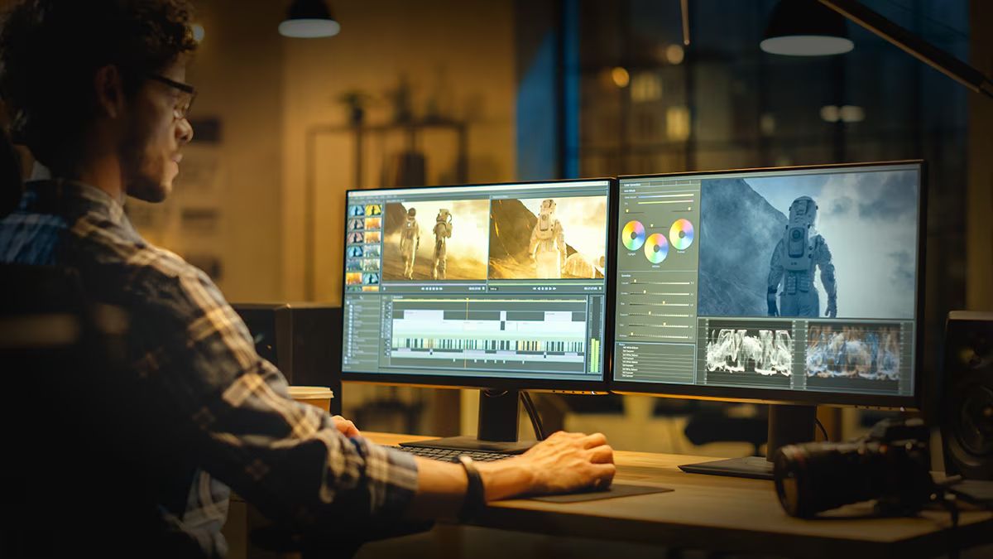
Task: Expand the Controls sliders section
Action: [627, 274]
